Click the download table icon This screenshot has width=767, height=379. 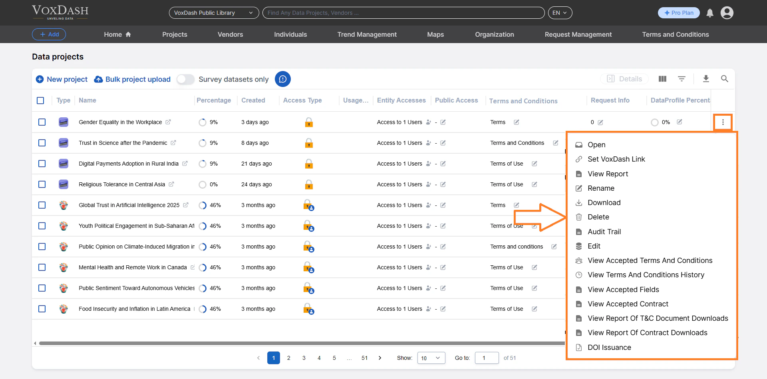(706, 79)
